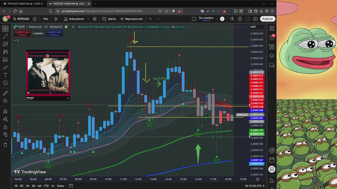The image size is (337, 189).
Task: Undo the last chart action
Action: point(150,19)
